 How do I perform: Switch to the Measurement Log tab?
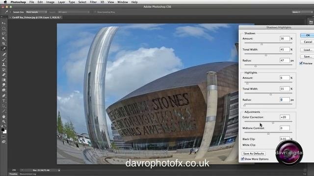point(28,174)
